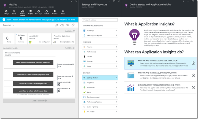Viewport: 198px width, 119px height.
Task: Pin the MeuSite blade
Action: 72,1
